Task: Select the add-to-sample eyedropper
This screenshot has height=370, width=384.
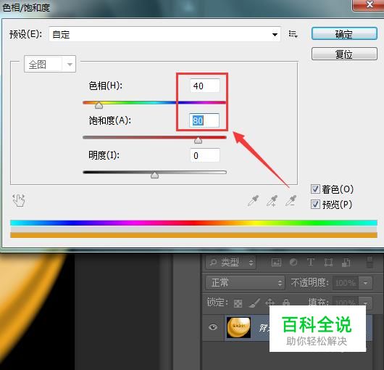Action: (x=272, y=201)
